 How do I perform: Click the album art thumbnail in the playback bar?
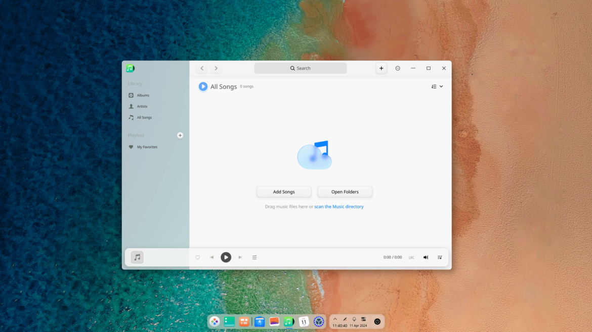pos(137,257)
